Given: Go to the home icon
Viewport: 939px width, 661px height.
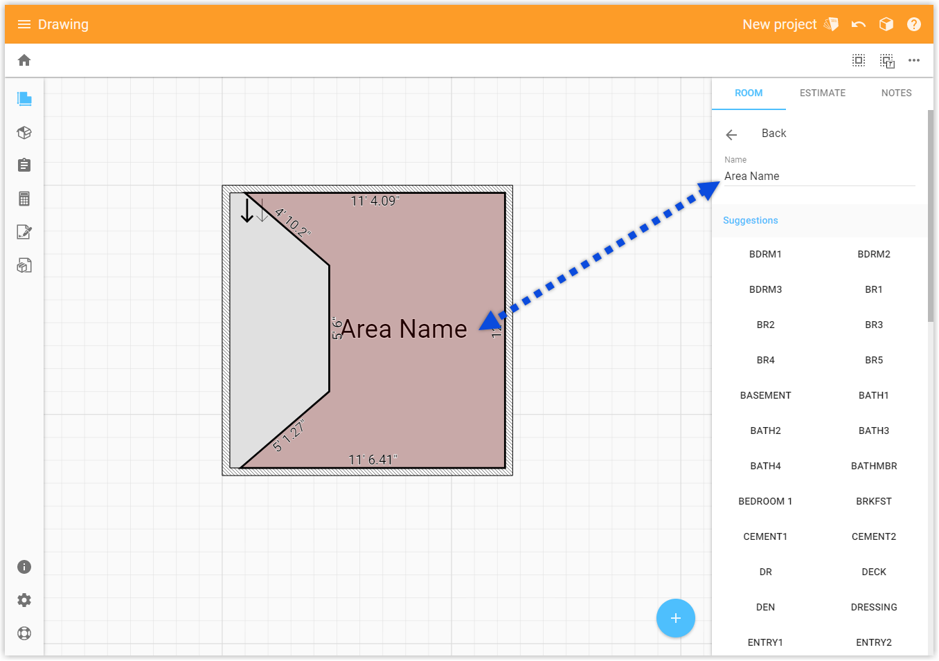Looking at the screenshot, I should click(24, 60).
